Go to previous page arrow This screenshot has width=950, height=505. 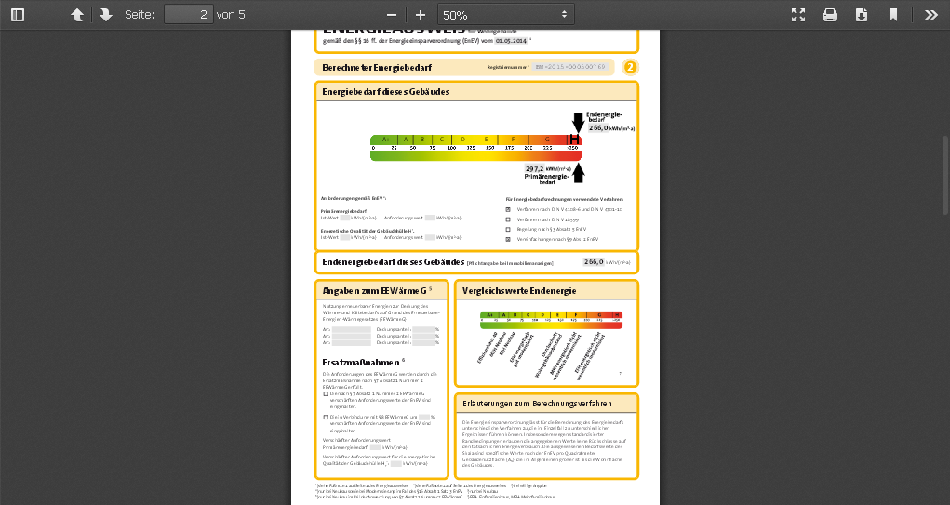(77, 15)
